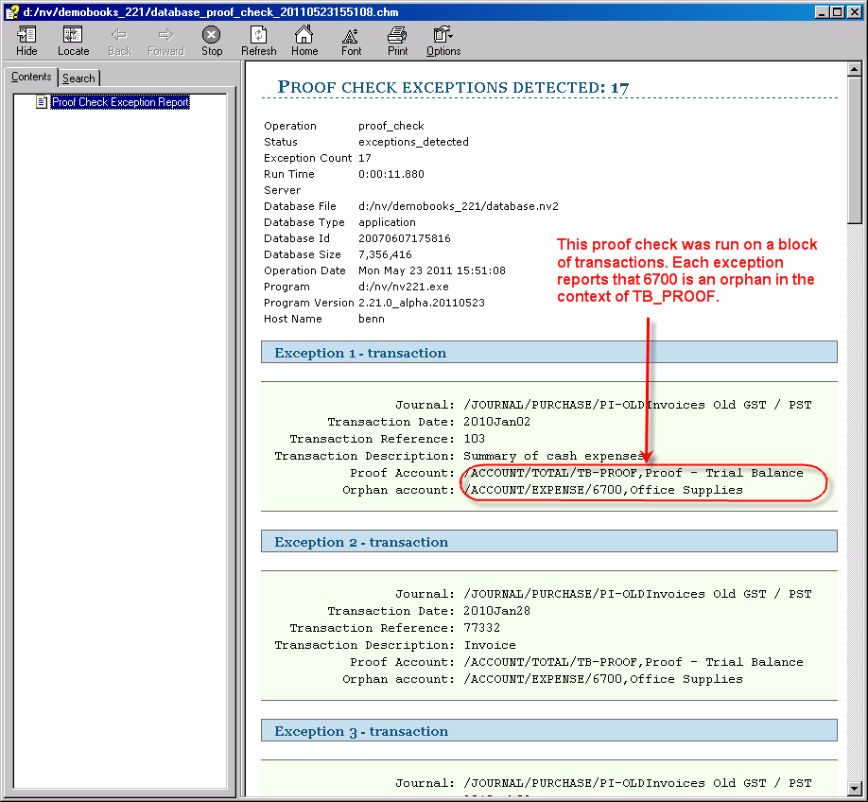Go to Home via toolbar icon
Screen dimensions: 868x802
[304, 40]
